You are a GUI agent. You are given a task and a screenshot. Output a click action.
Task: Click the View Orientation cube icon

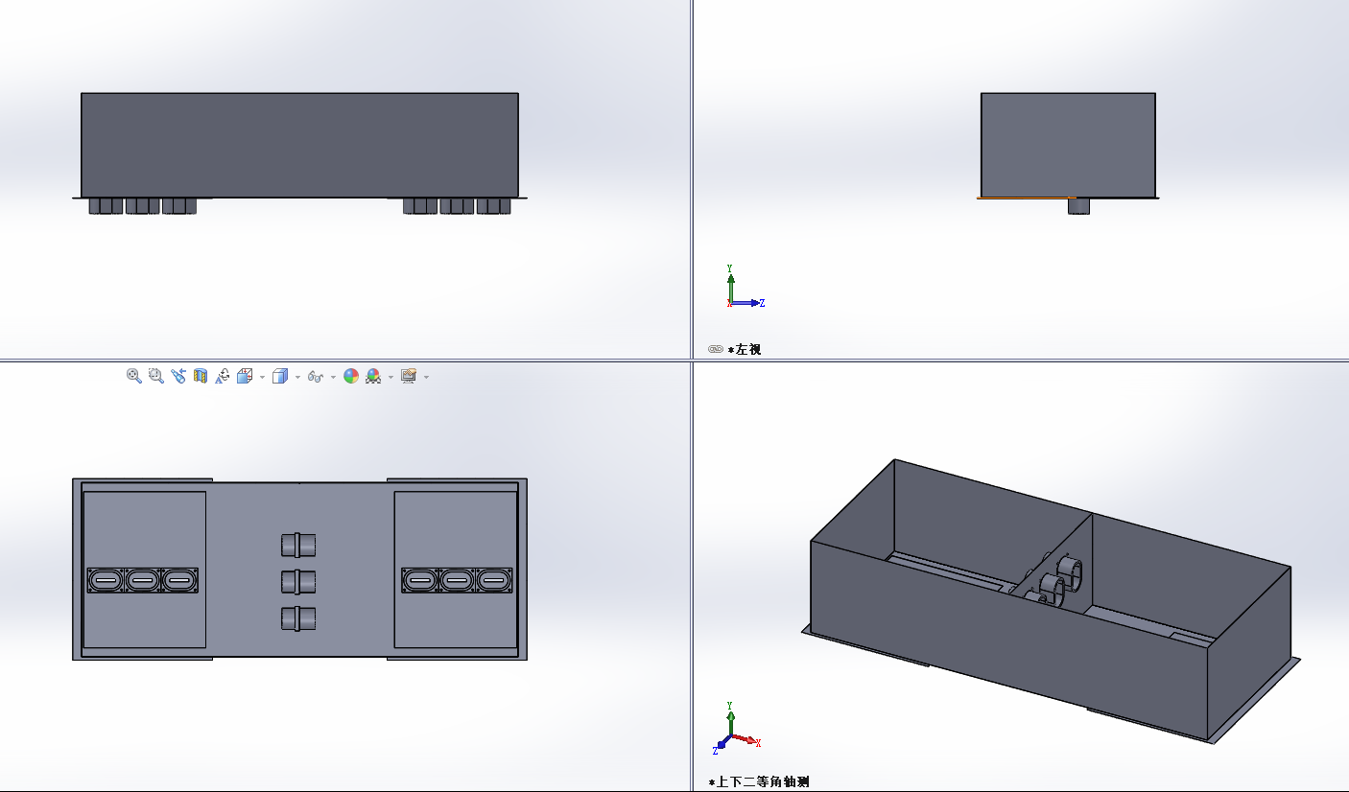click(x=245, y=376)
